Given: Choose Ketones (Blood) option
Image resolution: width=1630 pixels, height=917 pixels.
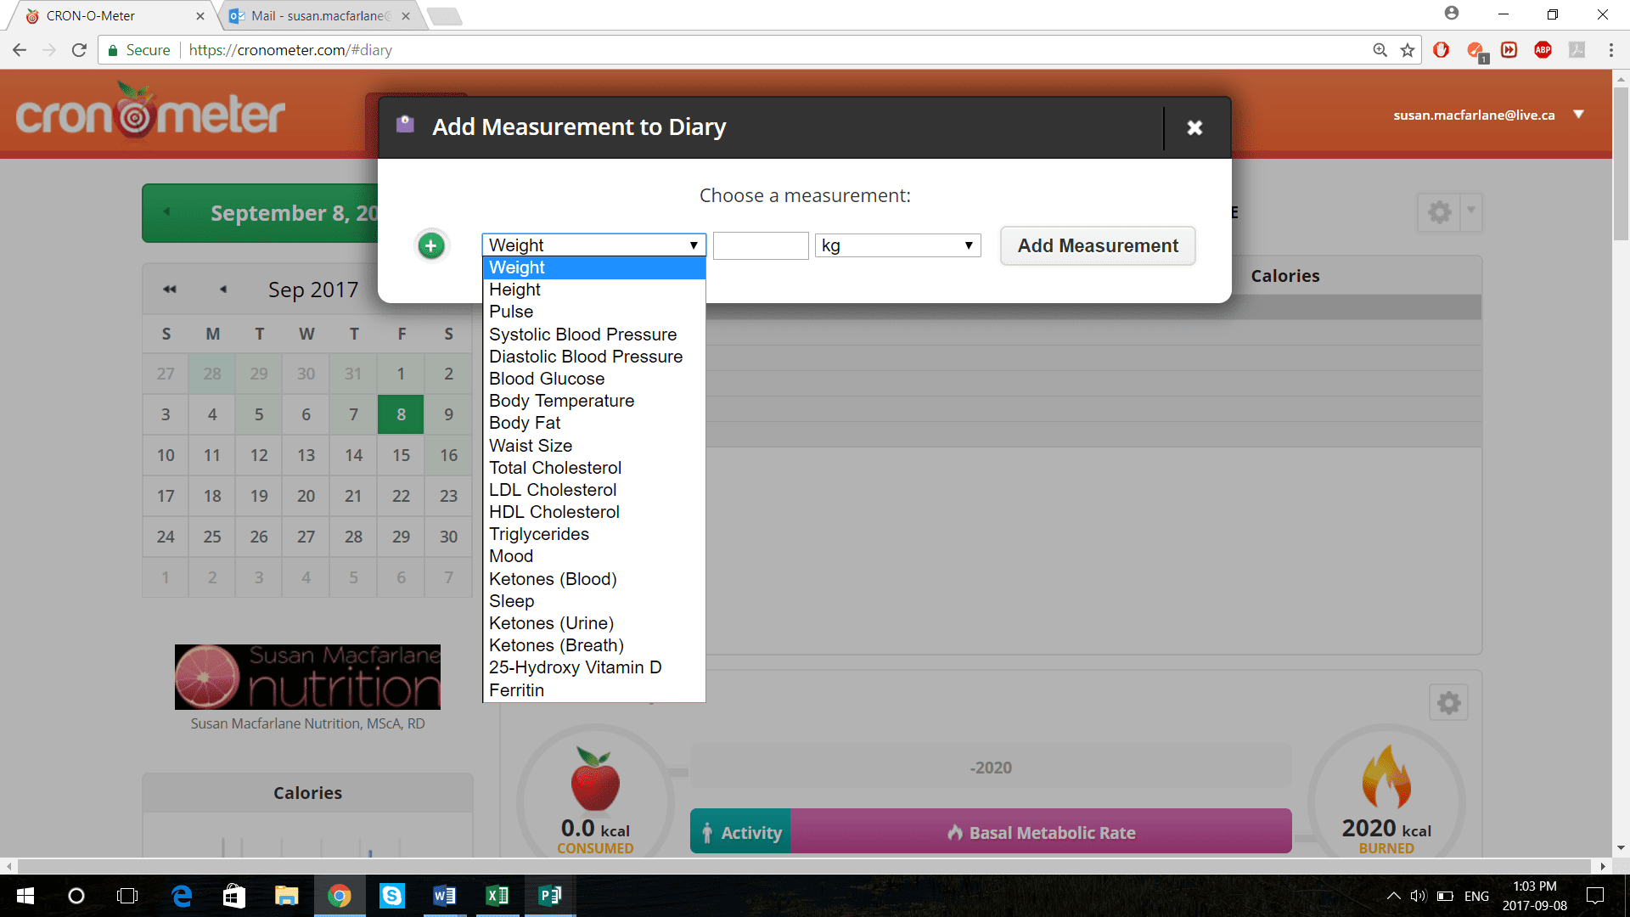Looking at the screenshot, I should point(593,579).
